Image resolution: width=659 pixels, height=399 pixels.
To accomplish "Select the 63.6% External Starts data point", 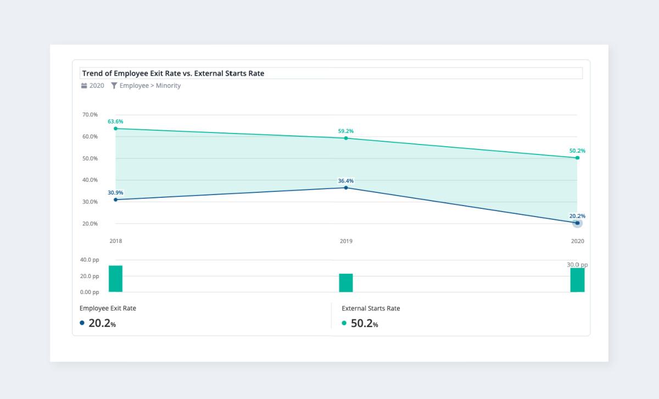I will point(115,129).
